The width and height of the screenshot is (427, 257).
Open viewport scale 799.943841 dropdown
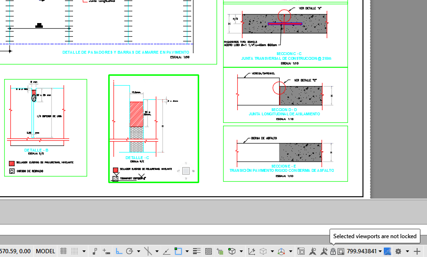380,251
